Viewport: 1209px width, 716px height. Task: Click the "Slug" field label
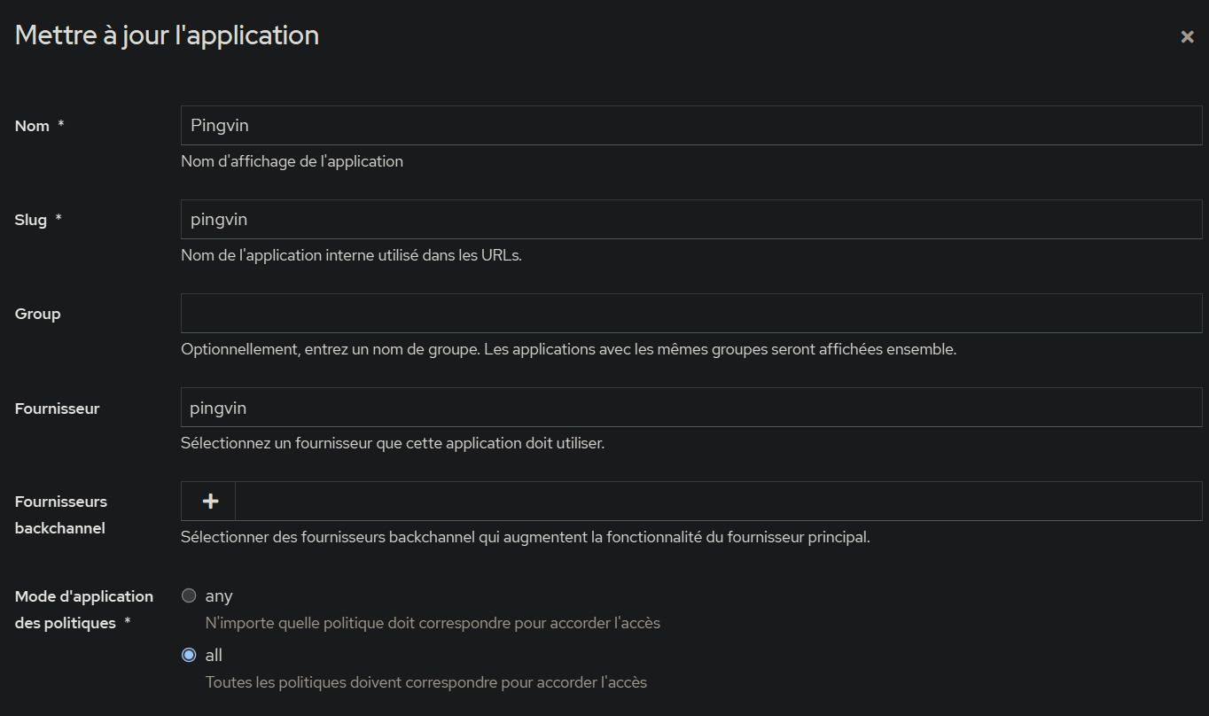(31, 220)
